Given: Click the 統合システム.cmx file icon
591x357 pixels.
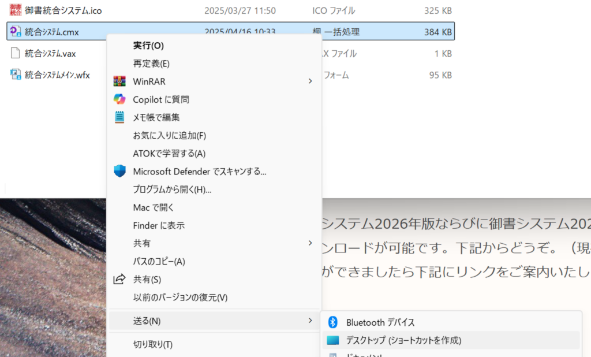Looking at the screenshot, I should click(x=16, y=32).
